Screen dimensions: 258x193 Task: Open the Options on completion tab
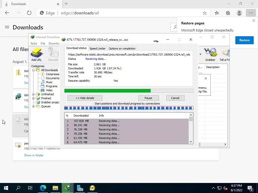click(x=122, y=49)
